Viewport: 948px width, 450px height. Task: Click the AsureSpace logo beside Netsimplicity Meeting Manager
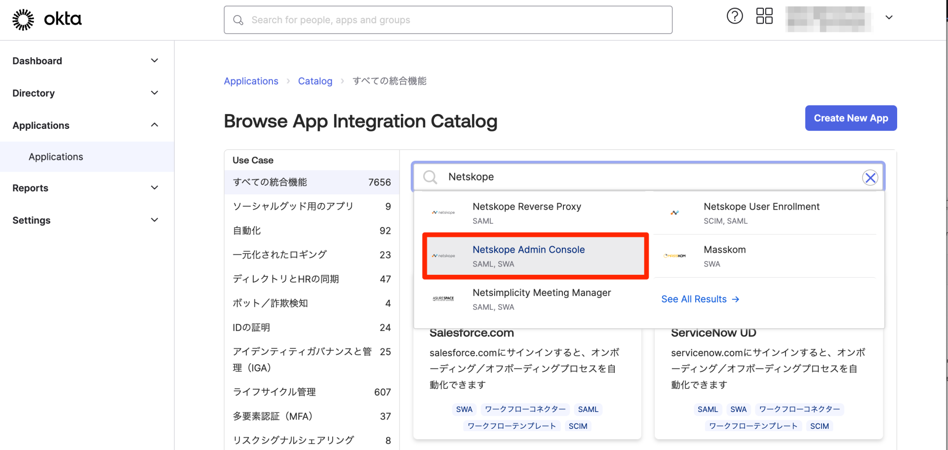[x=443, y=299]
